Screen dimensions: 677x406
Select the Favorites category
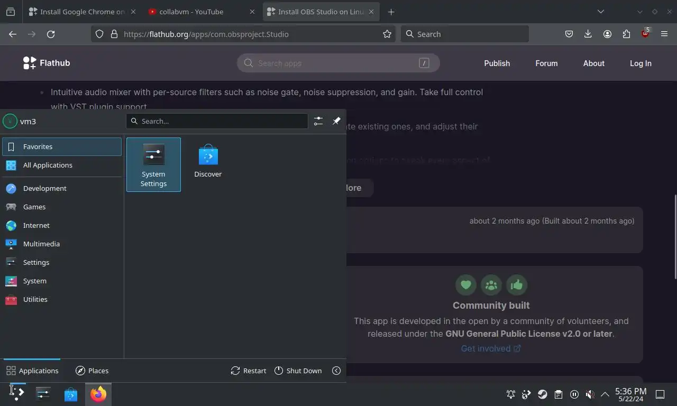[62, 146]
